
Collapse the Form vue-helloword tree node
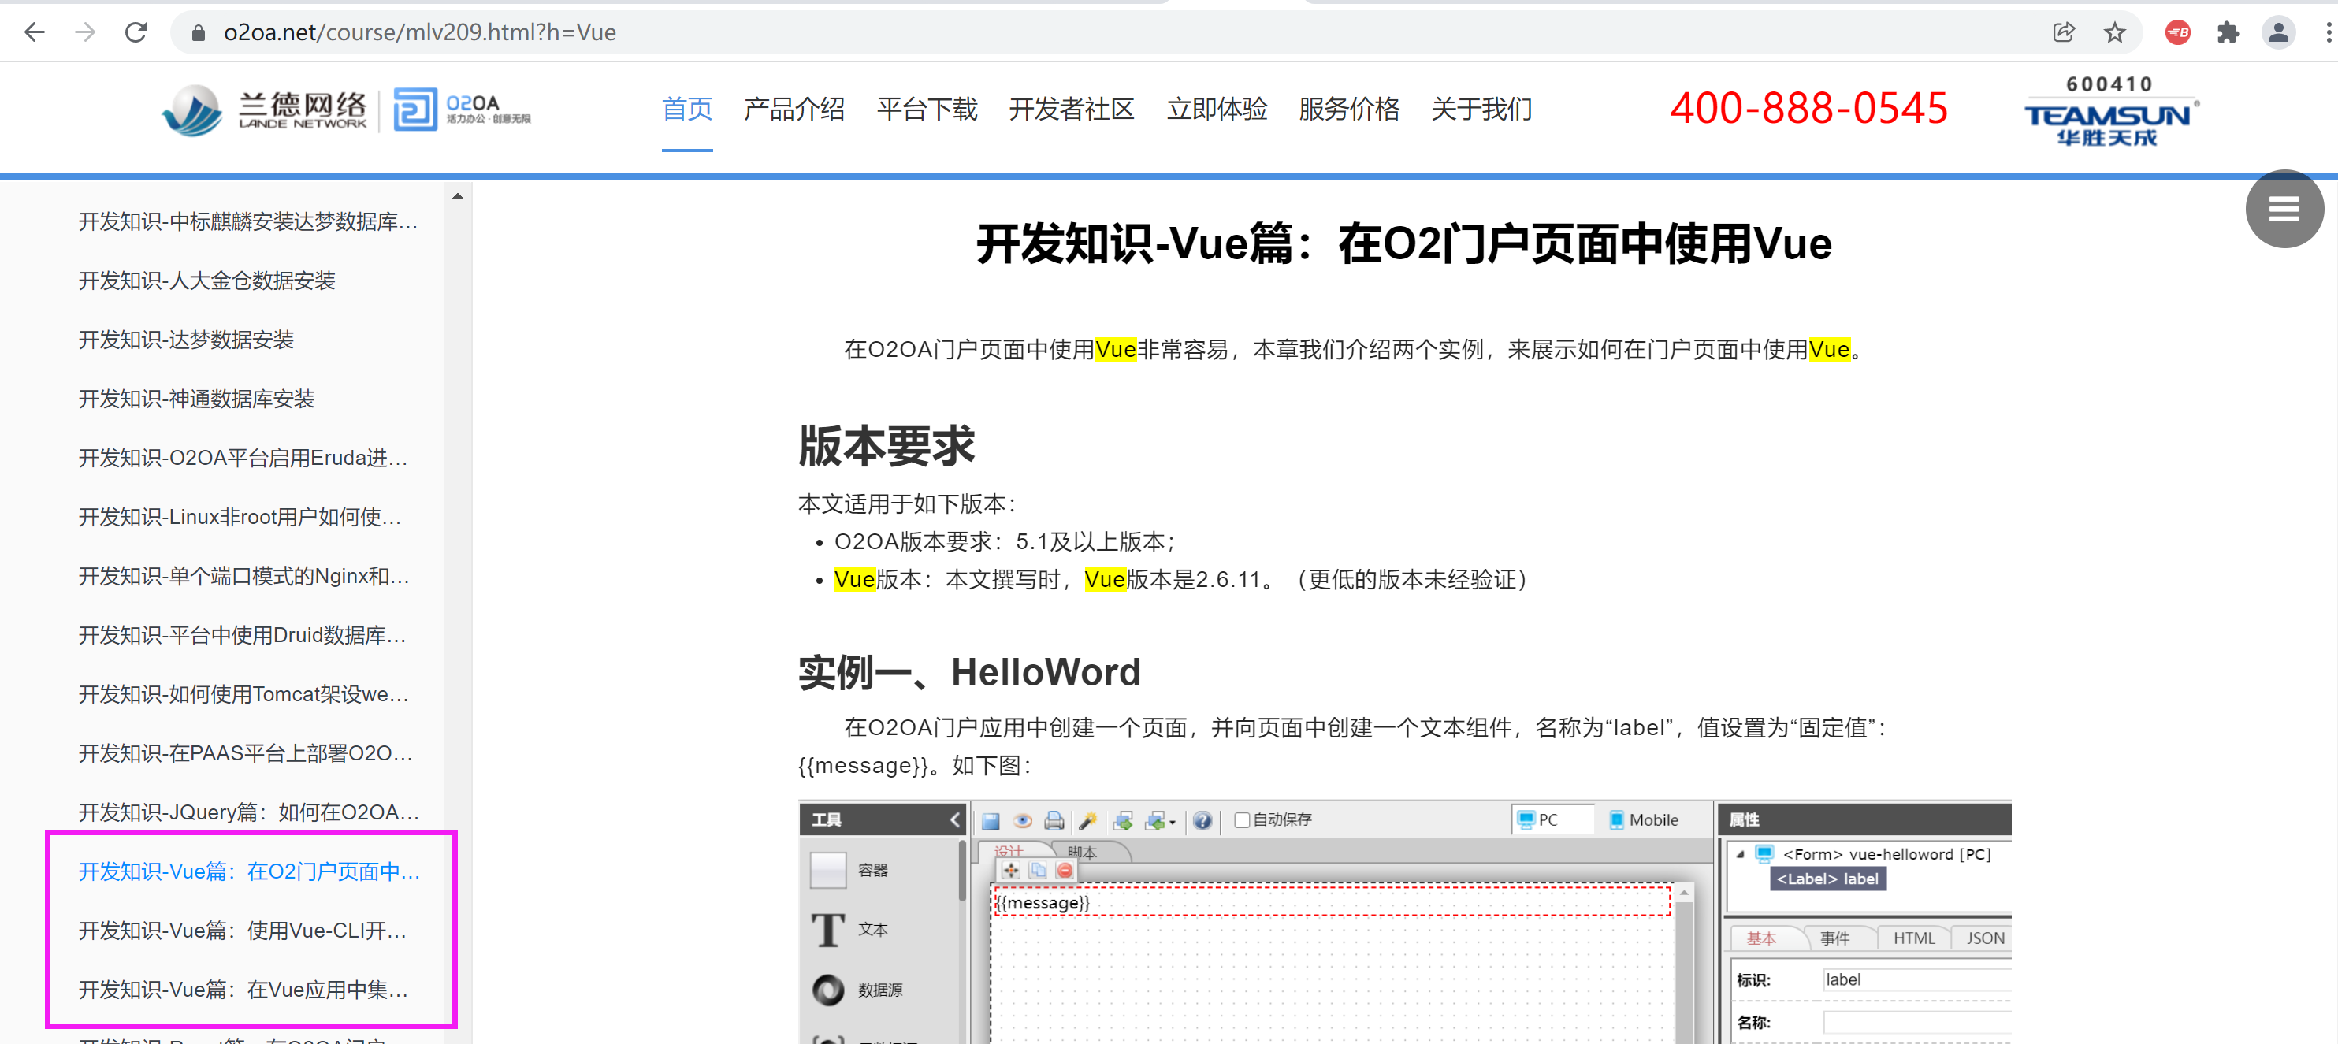tap(1740, 854)
